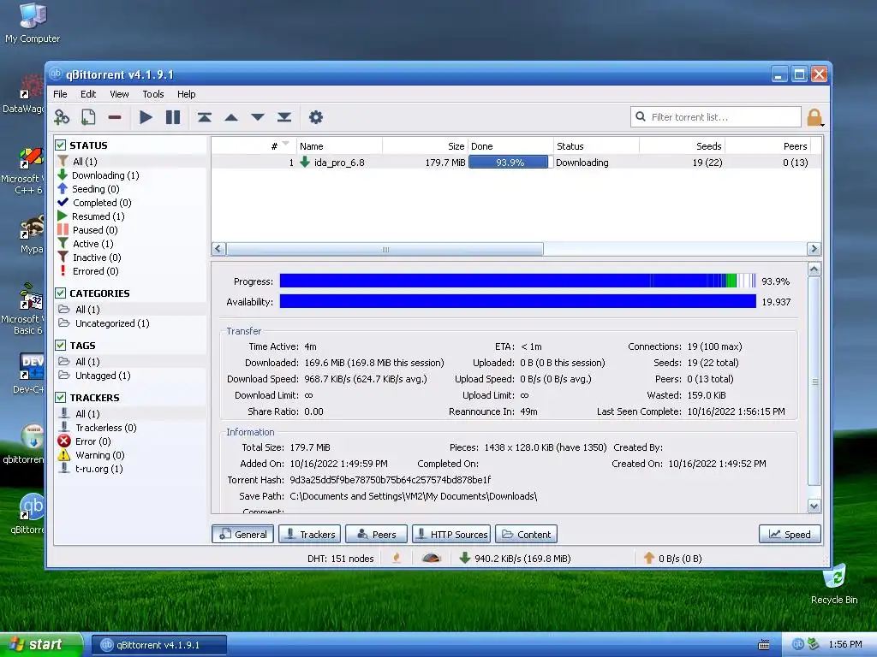This screenshot has height=657, width=877.
Task: Select the Paused (0) status filter
Action: (x=95, y=230)
